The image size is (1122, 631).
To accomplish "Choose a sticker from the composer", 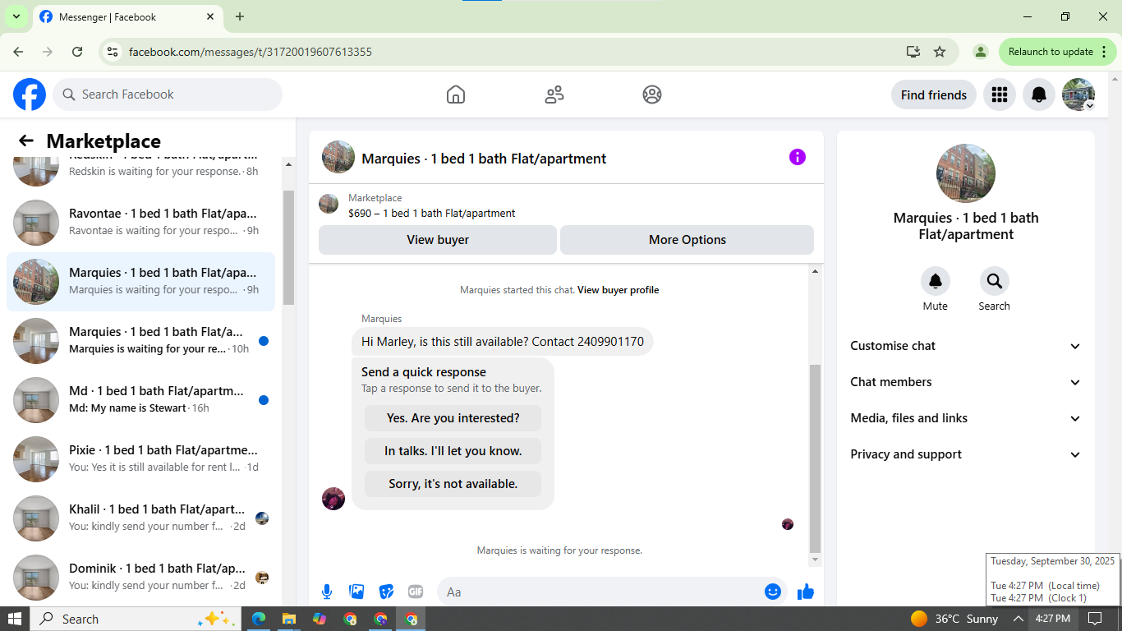I will point(386,592).
